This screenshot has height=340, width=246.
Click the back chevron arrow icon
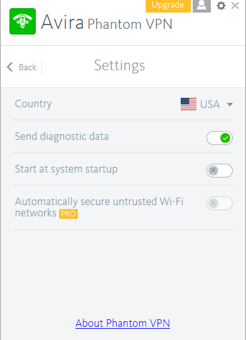click(x=10, y=67)
